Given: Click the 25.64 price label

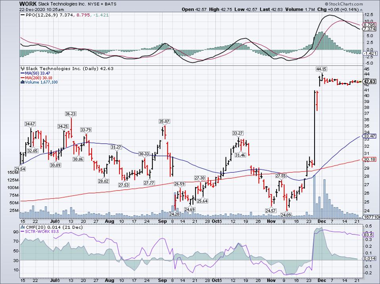Looking at the screenshot, I should (202, 201).
